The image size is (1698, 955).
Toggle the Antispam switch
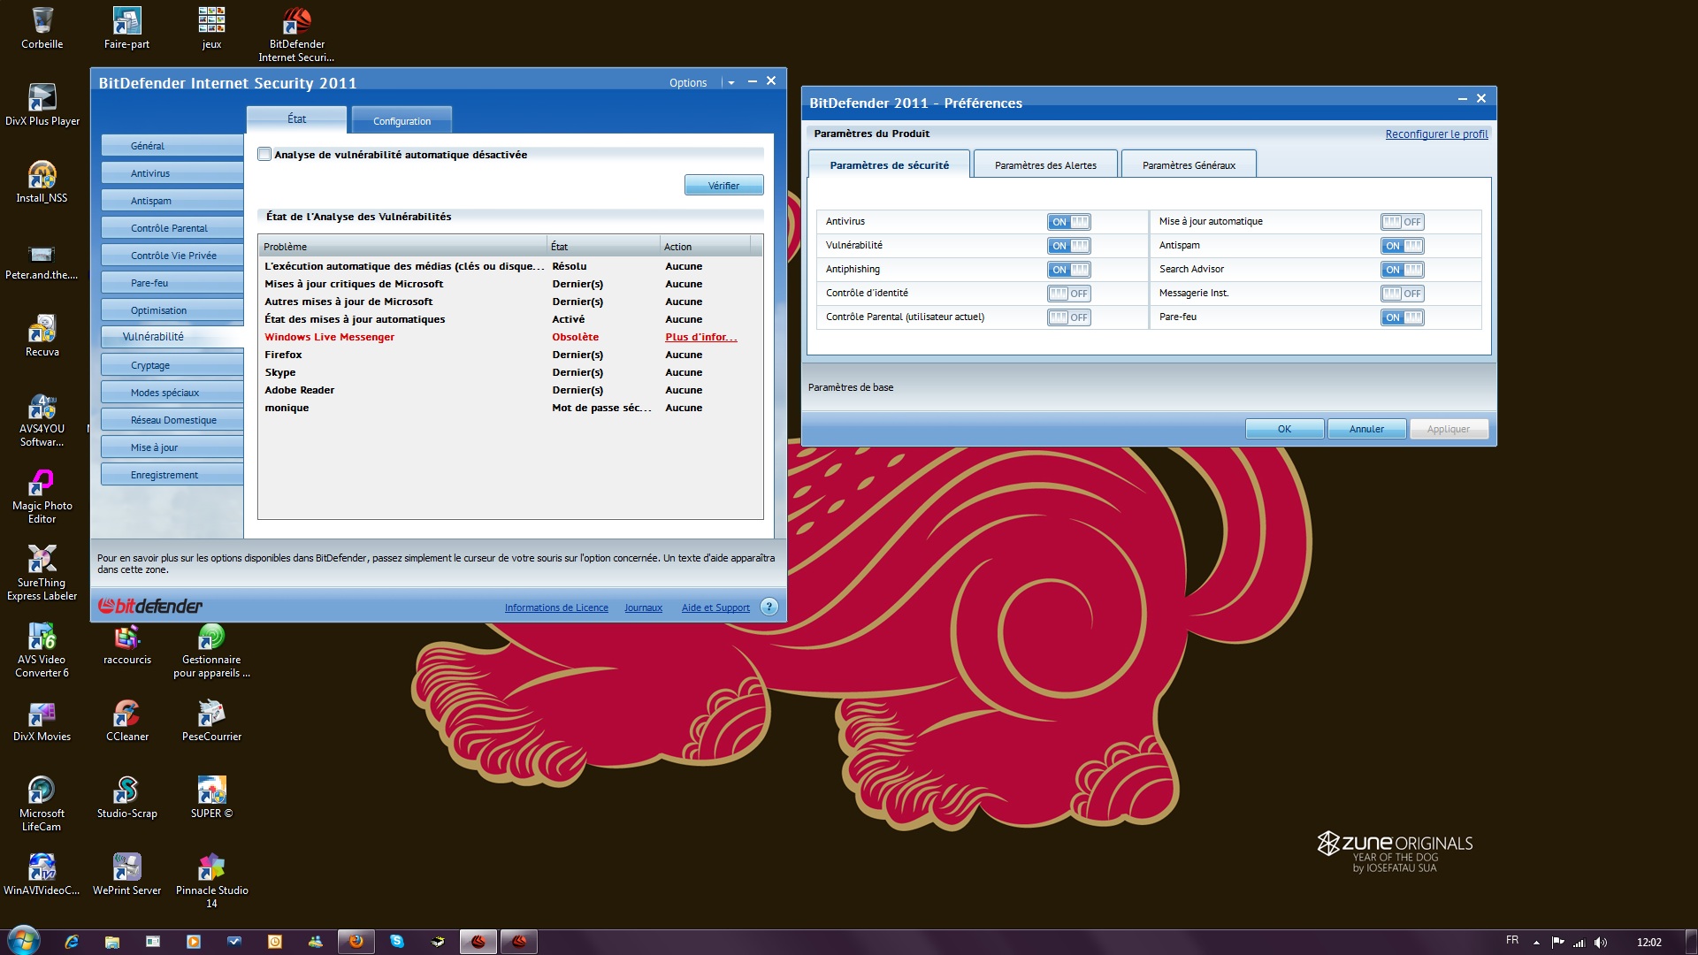[1402, 246]
